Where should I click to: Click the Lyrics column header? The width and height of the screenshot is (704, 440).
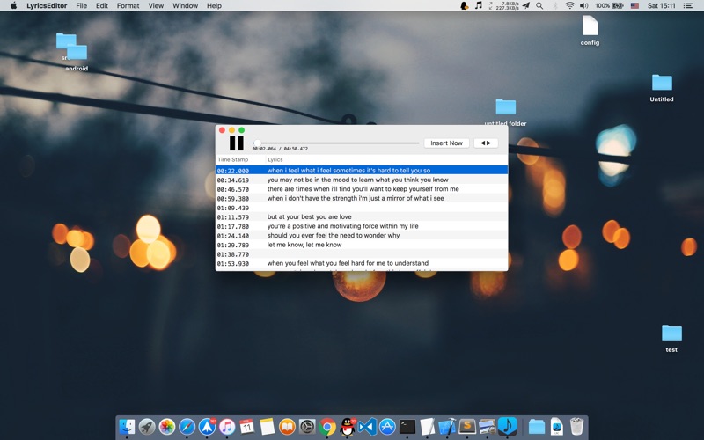point(275,160)
